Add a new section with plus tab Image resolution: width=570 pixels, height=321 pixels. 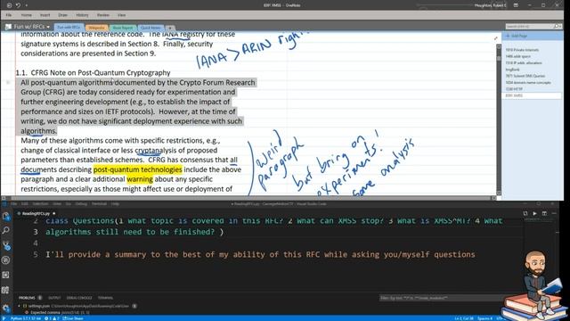tap(170, 28)
